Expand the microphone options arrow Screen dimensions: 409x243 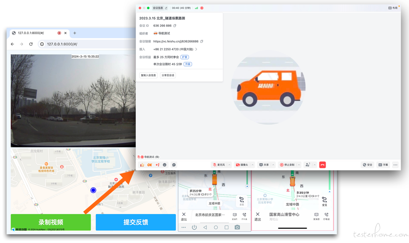(229, 165)
